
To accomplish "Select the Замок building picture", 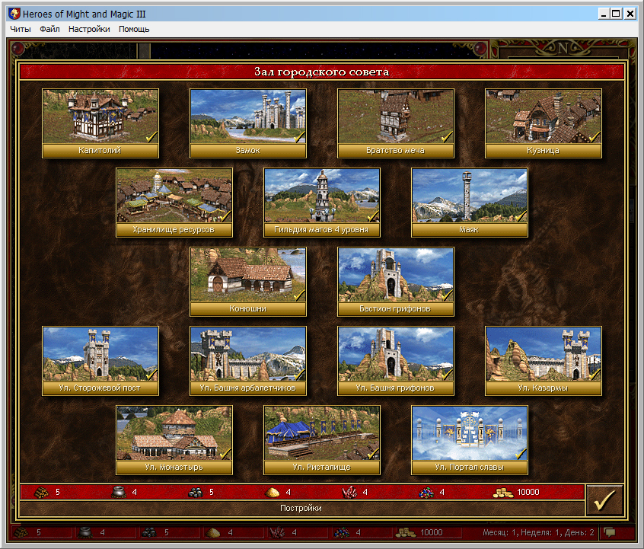I will (x=248, y=117).
